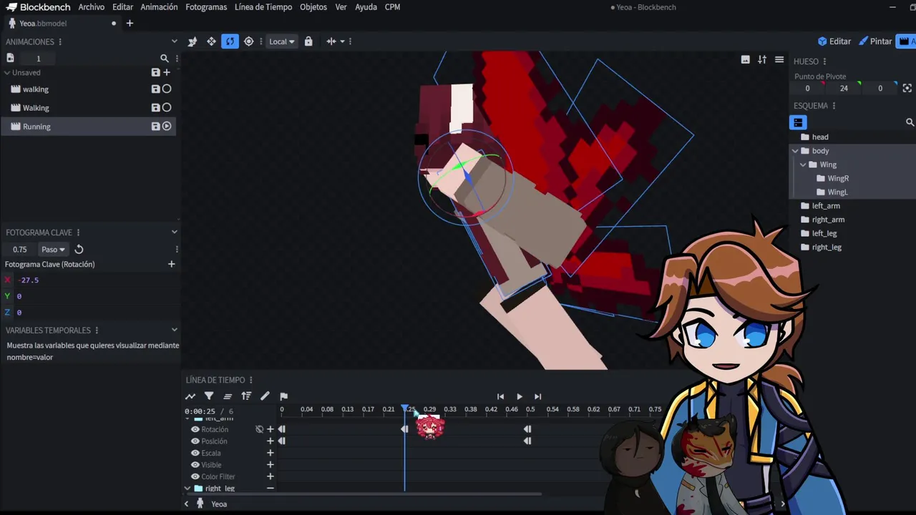Open the Local transform space dropdown
This screenshot has height=515, width=916.
[281, 41]
